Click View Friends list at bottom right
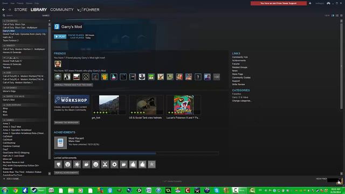The width and height of the screenshot is (345, 194). click(321, 179)
